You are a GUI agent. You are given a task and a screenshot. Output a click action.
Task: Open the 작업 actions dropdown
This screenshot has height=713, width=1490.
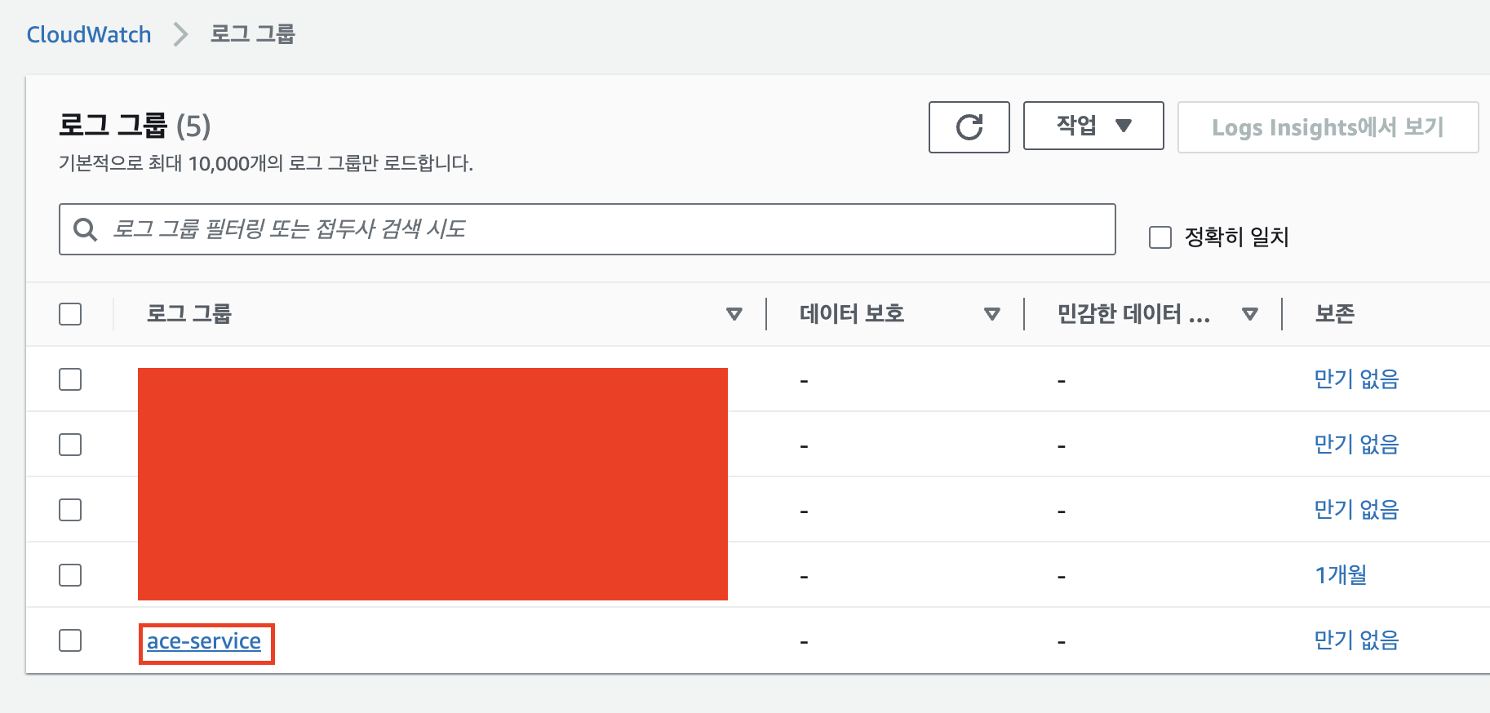click(x=1093, y=126)
